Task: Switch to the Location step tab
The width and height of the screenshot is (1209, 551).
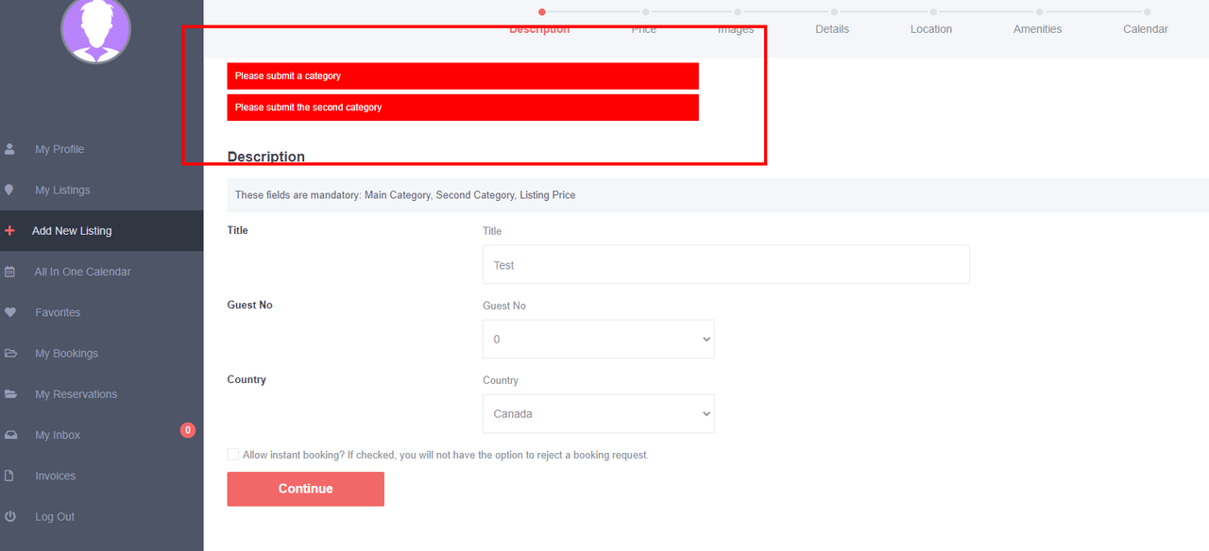Action: [x=931, y=29]
